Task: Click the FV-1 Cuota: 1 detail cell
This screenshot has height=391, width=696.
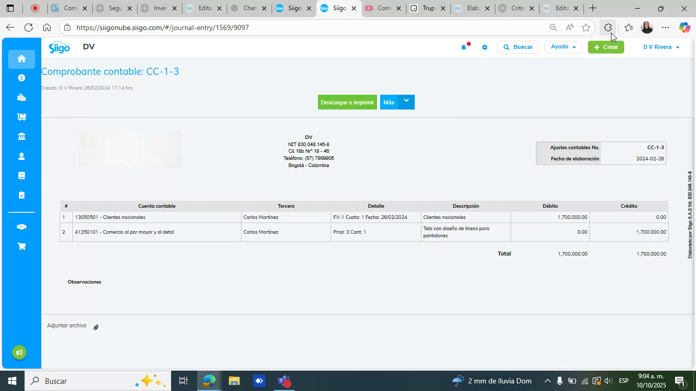Action: pos(376,217)
